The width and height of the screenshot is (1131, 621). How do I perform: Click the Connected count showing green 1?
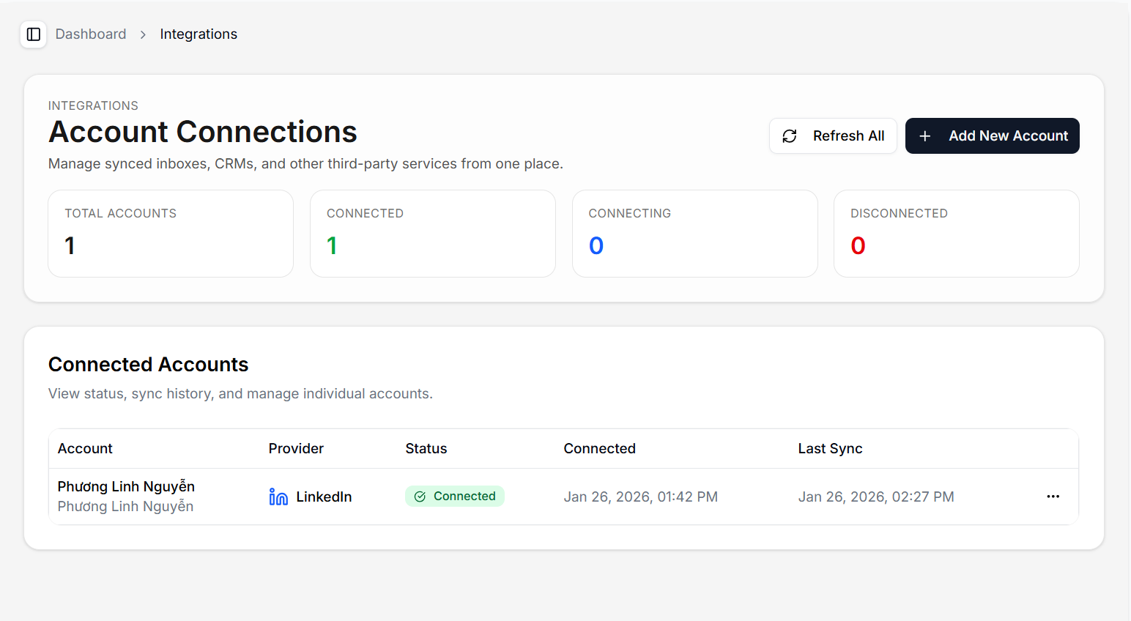click(333, 245)
